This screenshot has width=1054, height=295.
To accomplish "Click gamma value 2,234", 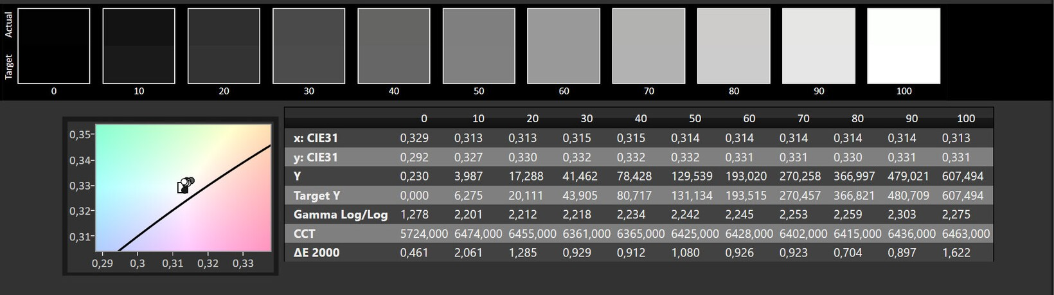I will 631,215.
